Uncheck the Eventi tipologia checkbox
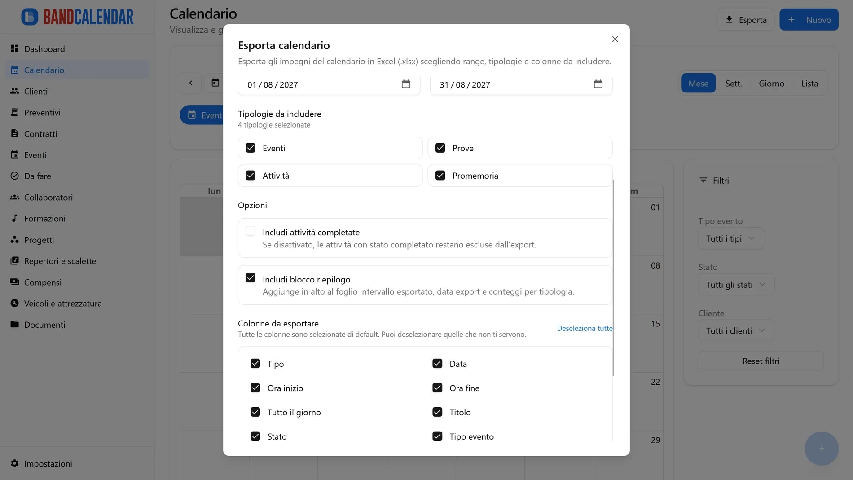The height and width of the screenshot is (480, 853). coord(251,148)
